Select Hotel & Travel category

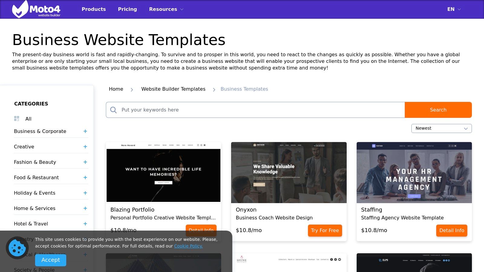coord(31,224)
